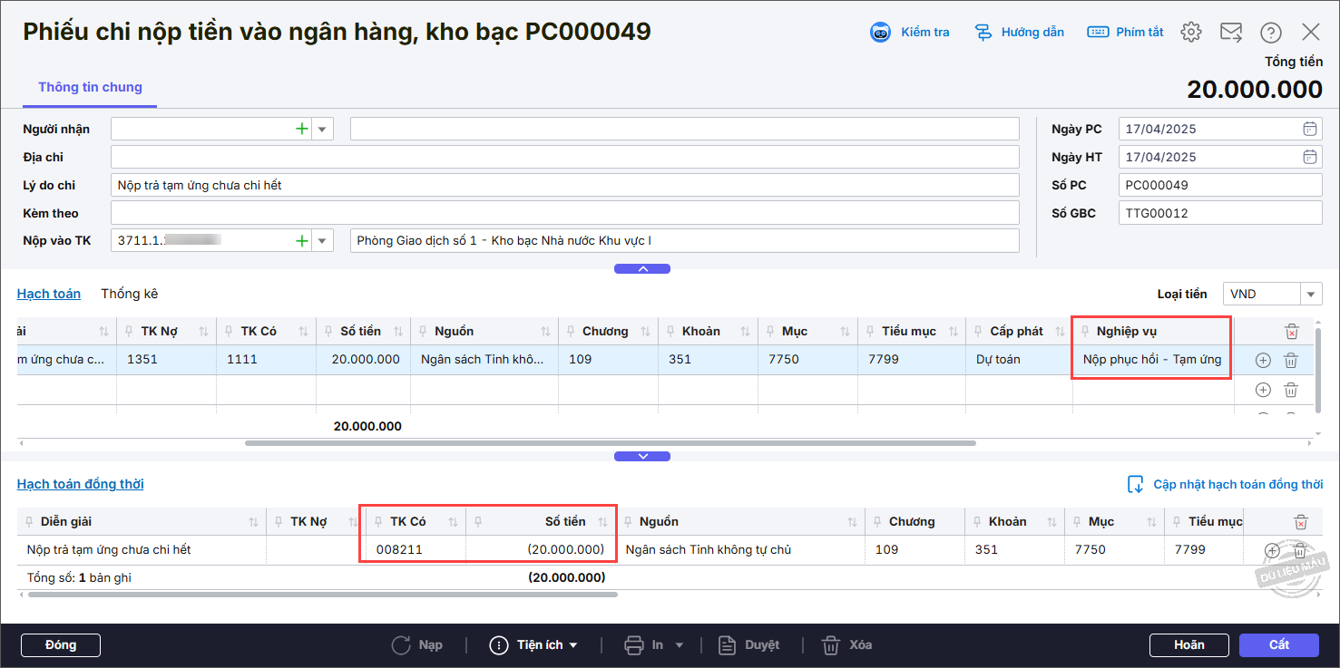
Task: Add row in Hạch toán đồng thời
Action: (1271, 550)
